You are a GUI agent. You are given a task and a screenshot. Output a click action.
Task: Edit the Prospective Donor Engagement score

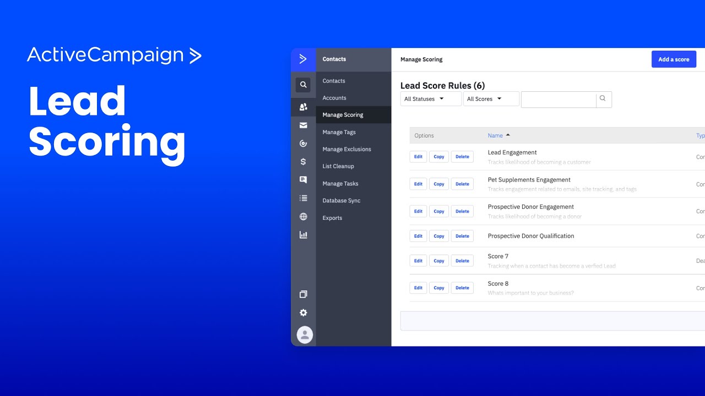pos(418,211)
